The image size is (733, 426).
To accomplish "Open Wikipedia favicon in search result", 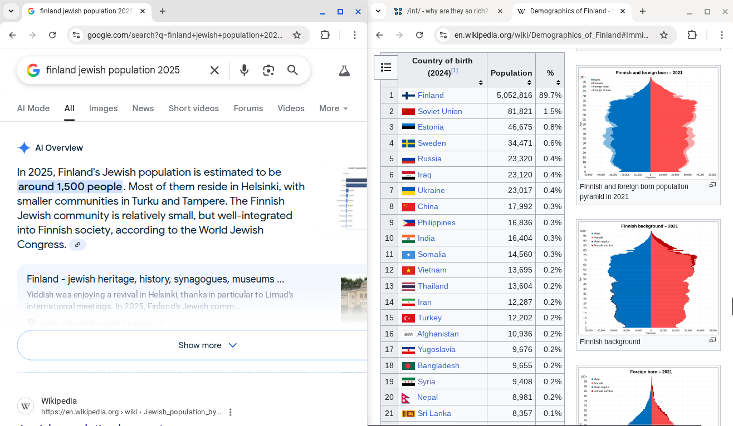I will pos(26,406).
